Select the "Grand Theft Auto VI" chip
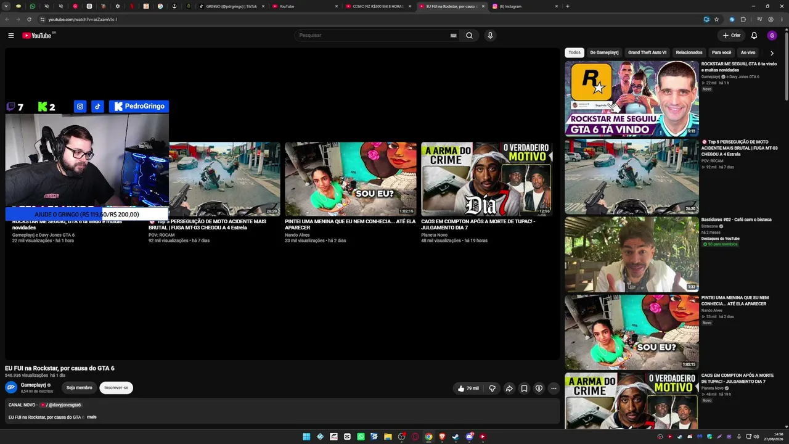This screenshot has height=444, width=789. [x=647, y=52]
